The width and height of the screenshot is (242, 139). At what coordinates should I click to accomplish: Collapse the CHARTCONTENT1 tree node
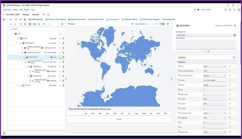pyautogui.click(x=18, y=53)
